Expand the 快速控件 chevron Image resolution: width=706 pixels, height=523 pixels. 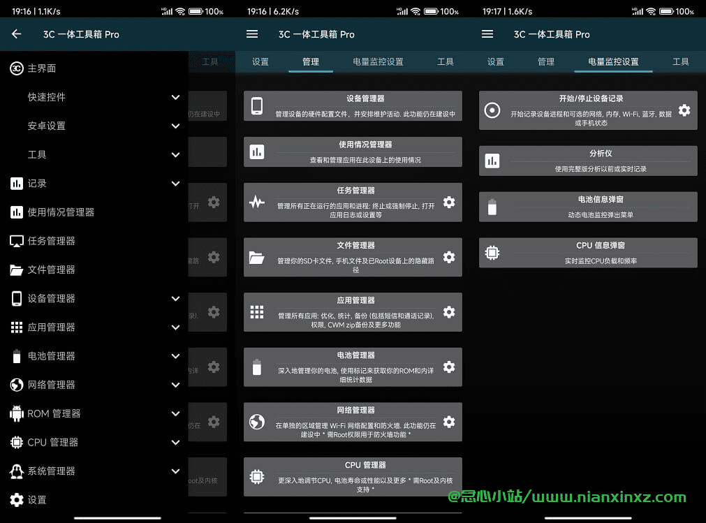click(175, 97)
